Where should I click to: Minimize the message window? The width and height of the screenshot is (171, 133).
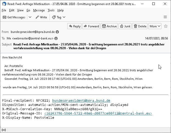[x=142, y=4]
